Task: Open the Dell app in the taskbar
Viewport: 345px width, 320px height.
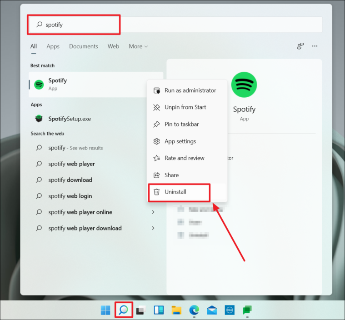Action: pos(230,310)
